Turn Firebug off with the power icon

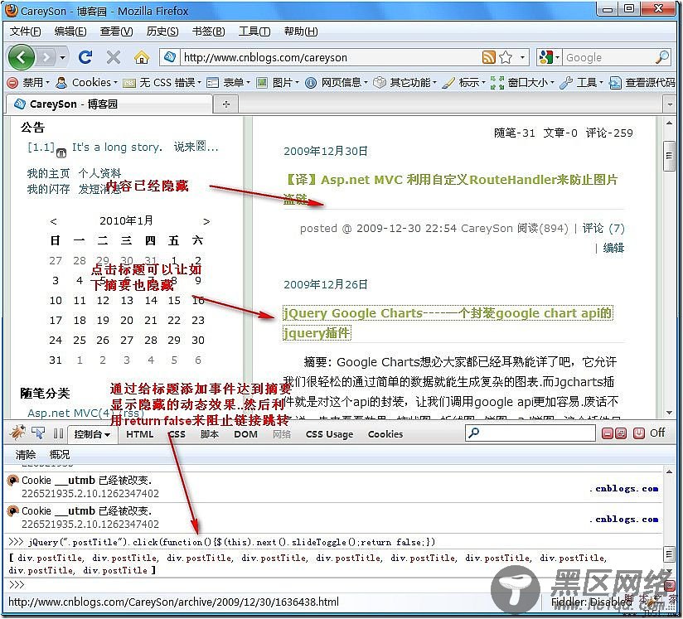pyautogui.click(x=638, y=433)
